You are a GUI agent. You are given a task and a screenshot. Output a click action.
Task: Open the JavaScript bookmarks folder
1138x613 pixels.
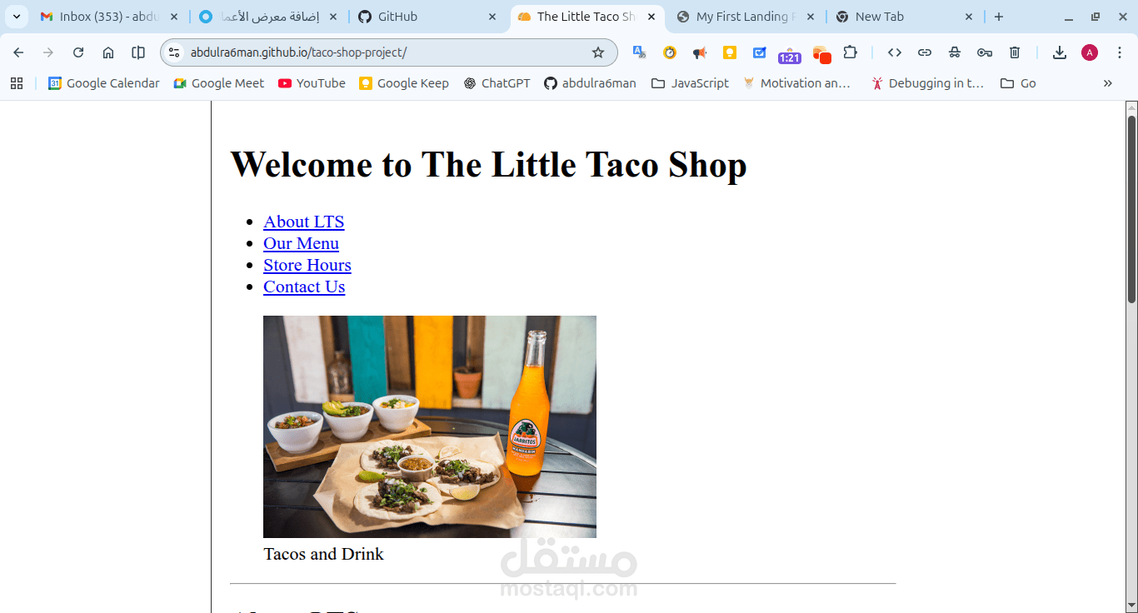click(690, 82)
